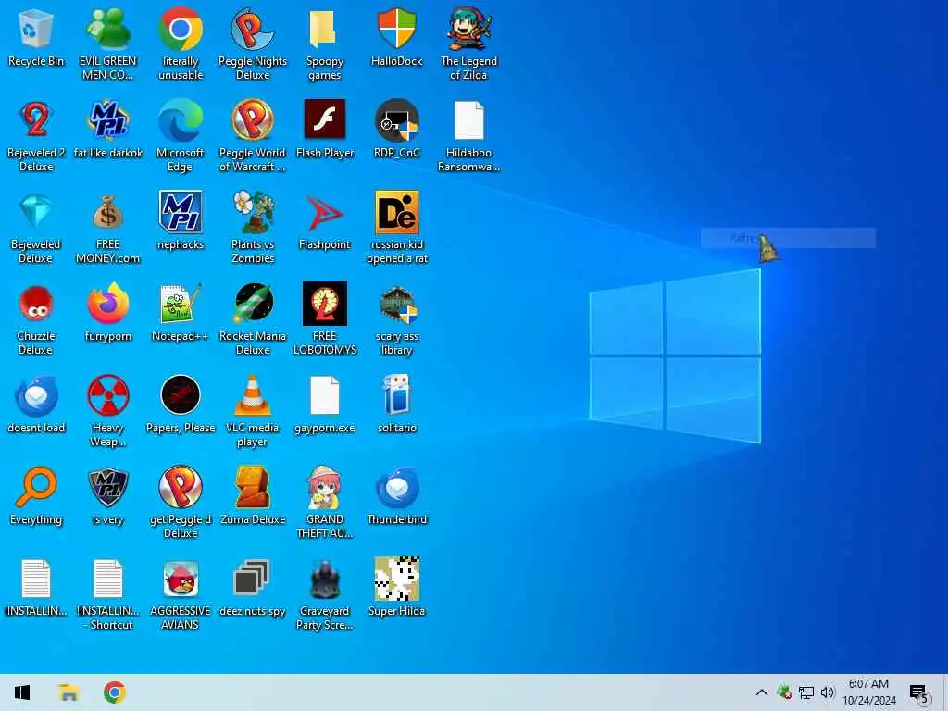Click the FREE LOBOTOMYS icon

click(x=325, y=304)
